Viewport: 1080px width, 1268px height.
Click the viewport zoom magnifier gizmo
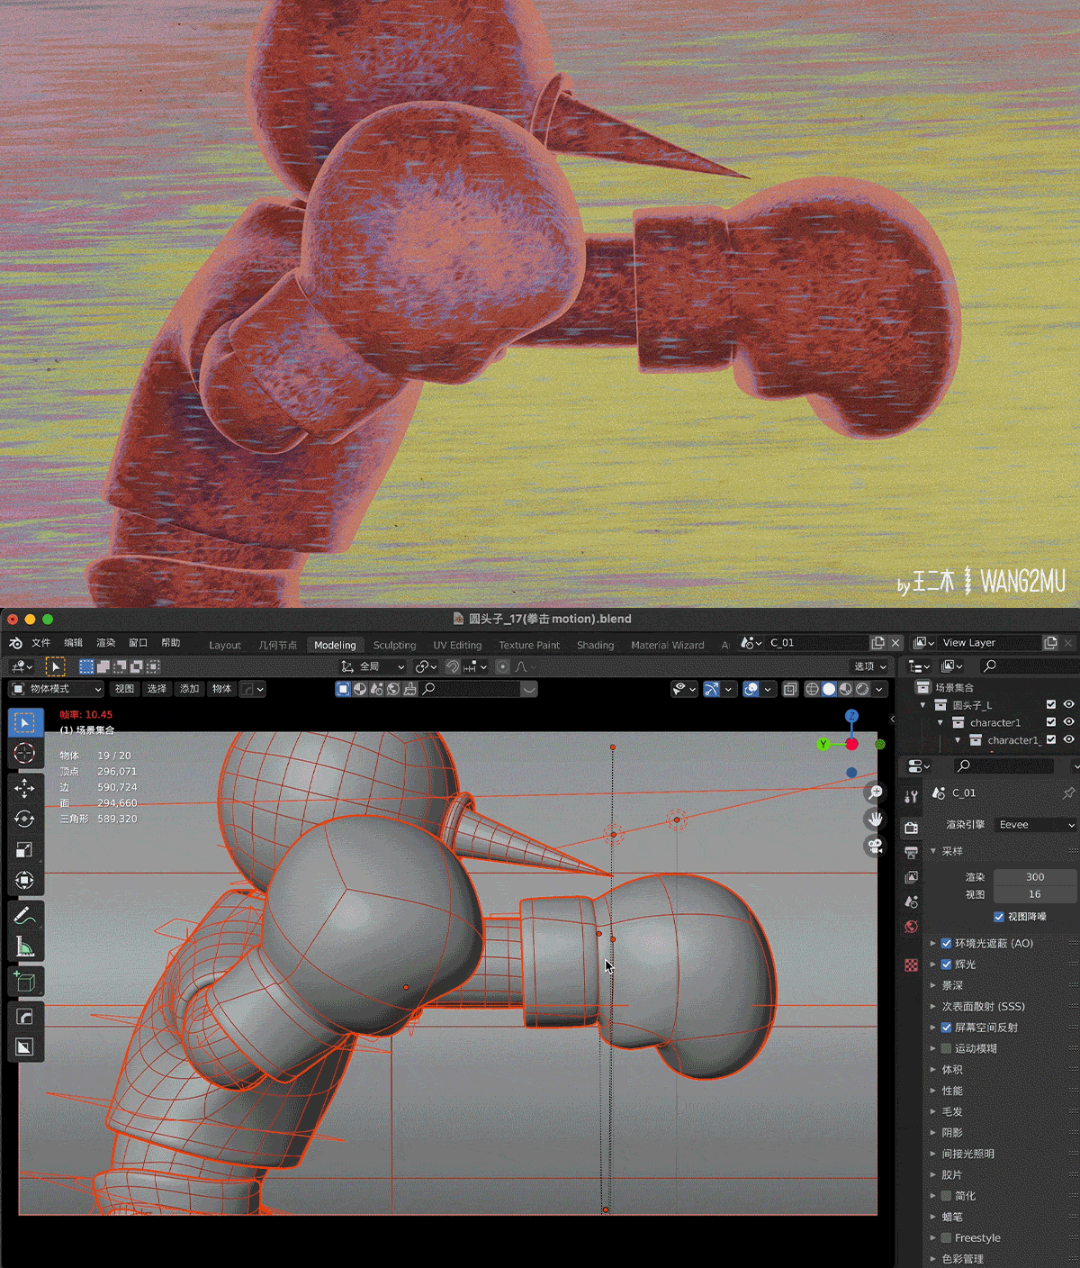875,792
